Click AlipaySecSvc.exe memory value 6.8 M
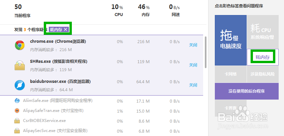The height and width of the screenshot is (136, 284). pos(144,131)
